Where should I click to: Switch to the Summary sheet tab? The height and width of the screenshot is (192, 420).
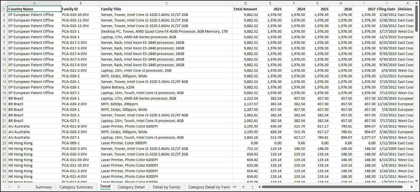43,187
